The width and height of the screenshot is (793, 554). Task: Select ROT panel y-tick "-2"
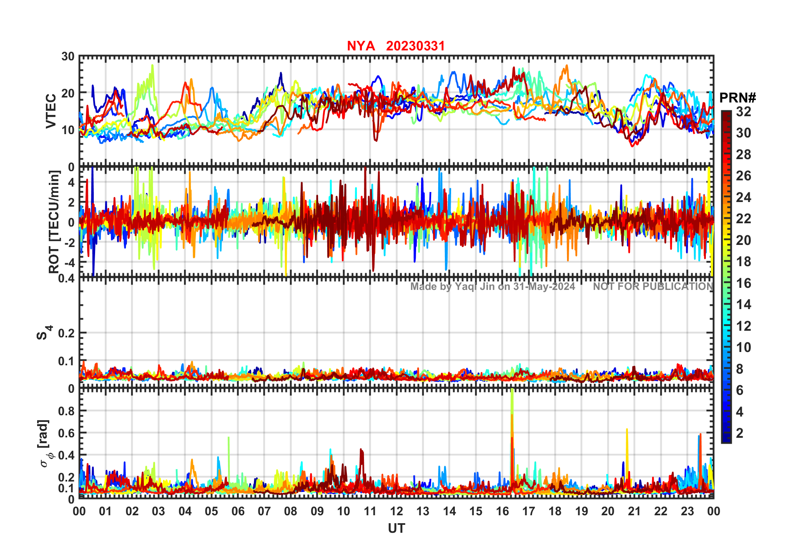[x=69, y=242]
